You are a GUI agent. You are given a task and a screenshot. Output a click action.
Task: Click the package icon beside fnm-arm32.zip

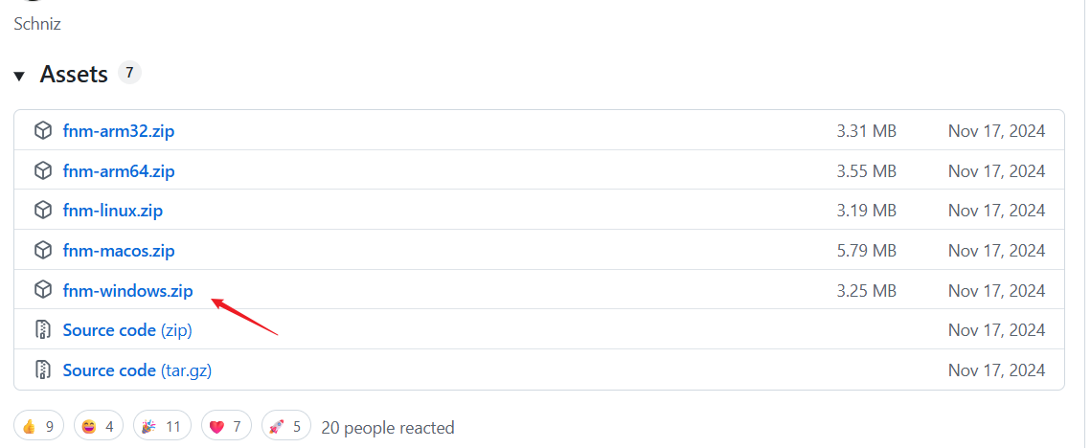coord(42,131)
